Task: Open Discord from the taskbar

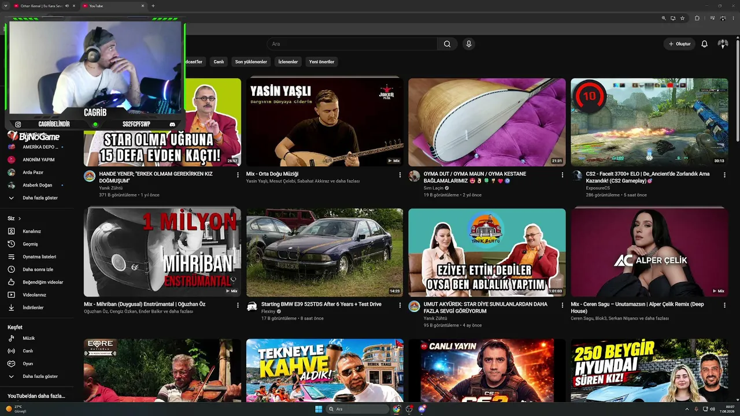Action: point(422,409)
